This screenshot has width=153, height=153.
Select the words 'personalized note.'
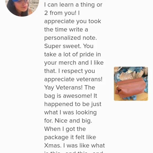coord(70,38)
